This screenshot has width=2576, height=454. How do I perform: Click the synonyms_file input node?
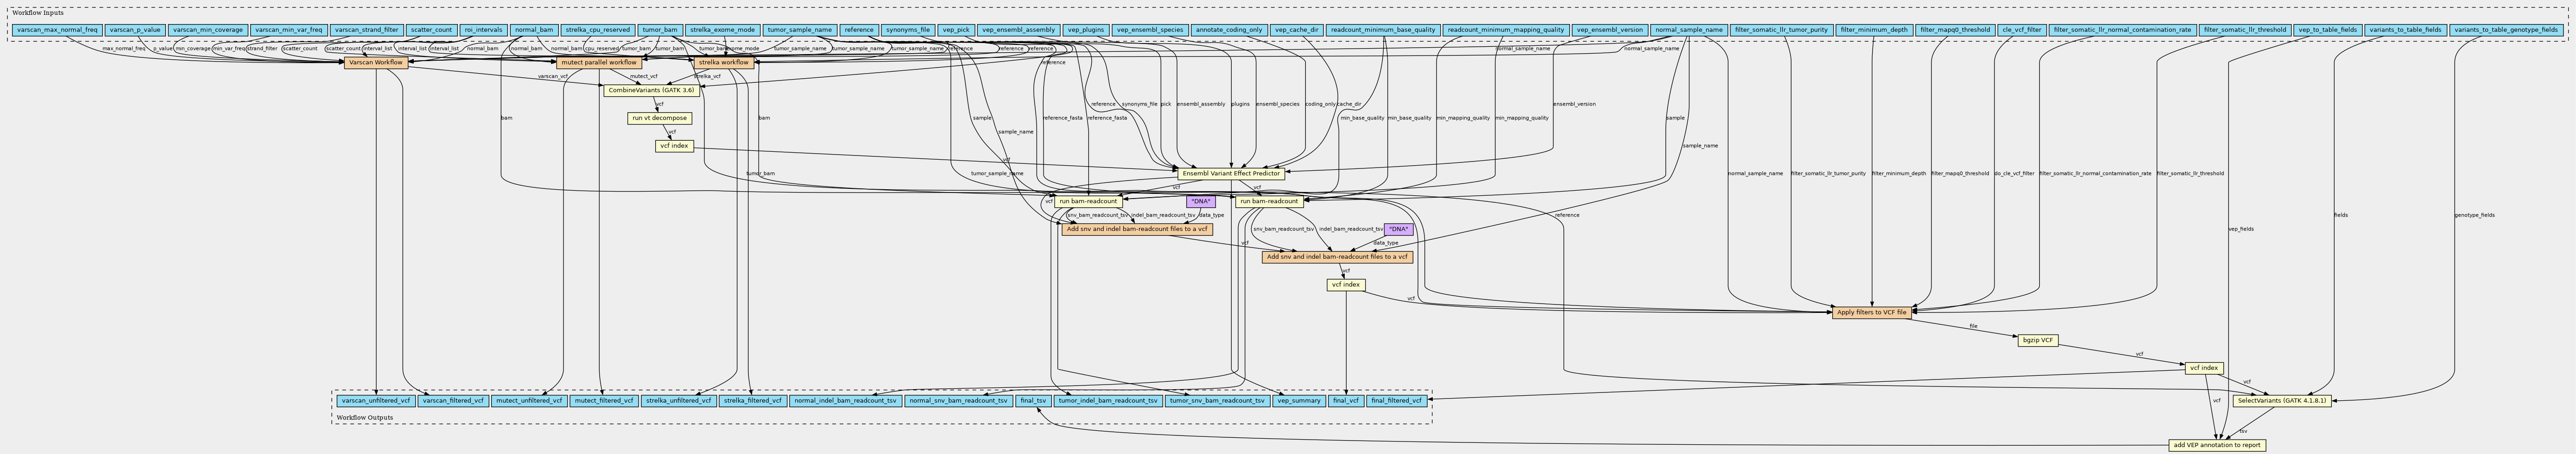click(908, 30)
